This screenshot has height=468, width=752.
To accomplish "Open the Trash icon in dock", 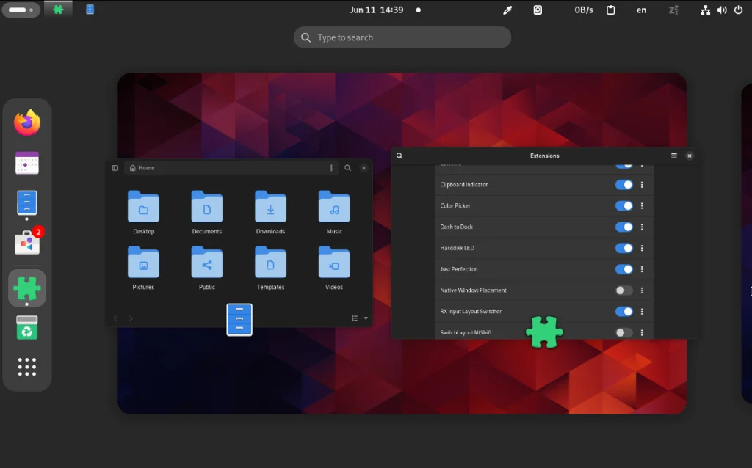I will tap(27, 328).
